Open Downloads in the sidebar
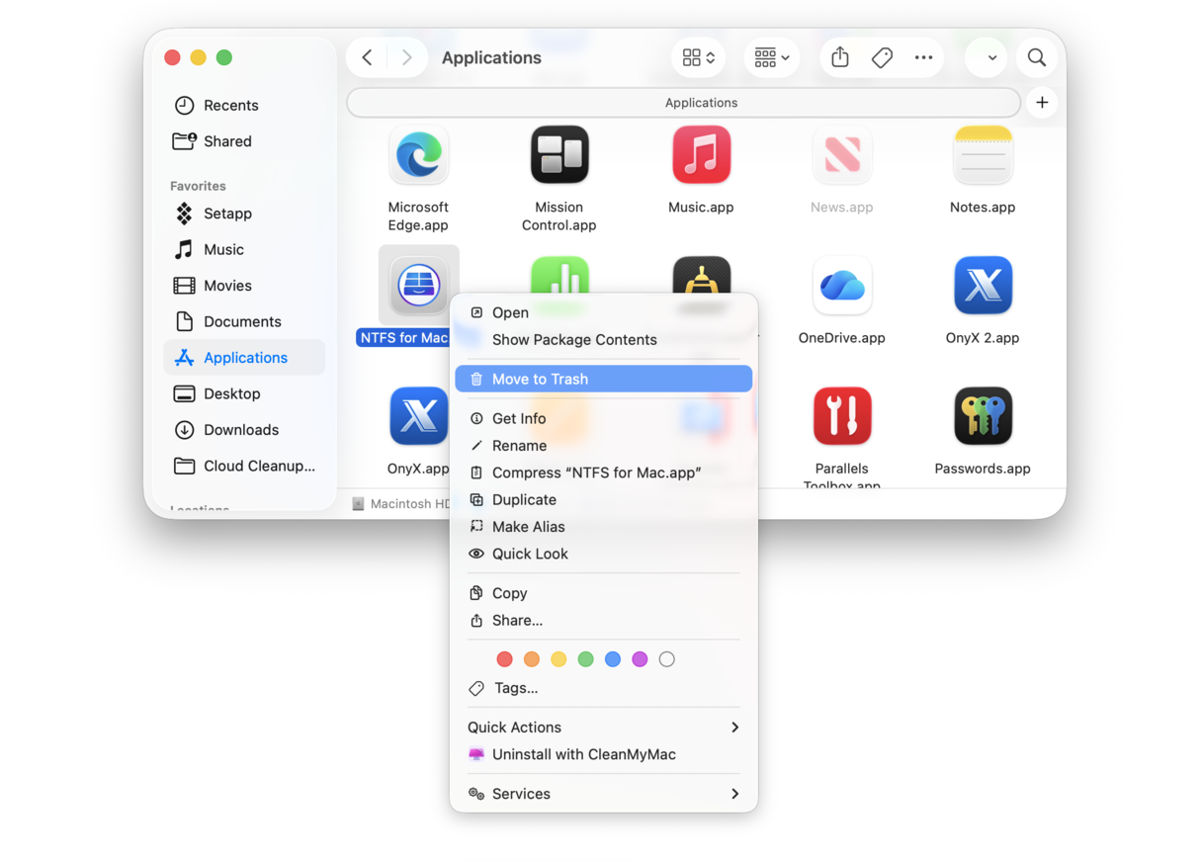Screen dimensions: 1202x862 244,430
